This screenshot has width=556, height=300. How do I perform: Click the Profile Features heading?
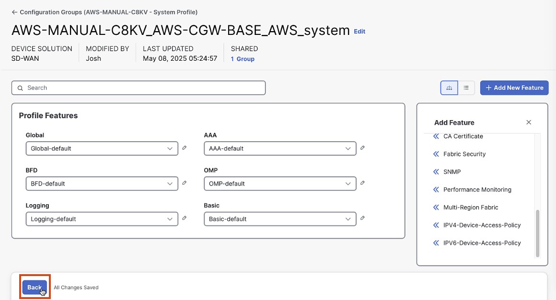[48, 116]
